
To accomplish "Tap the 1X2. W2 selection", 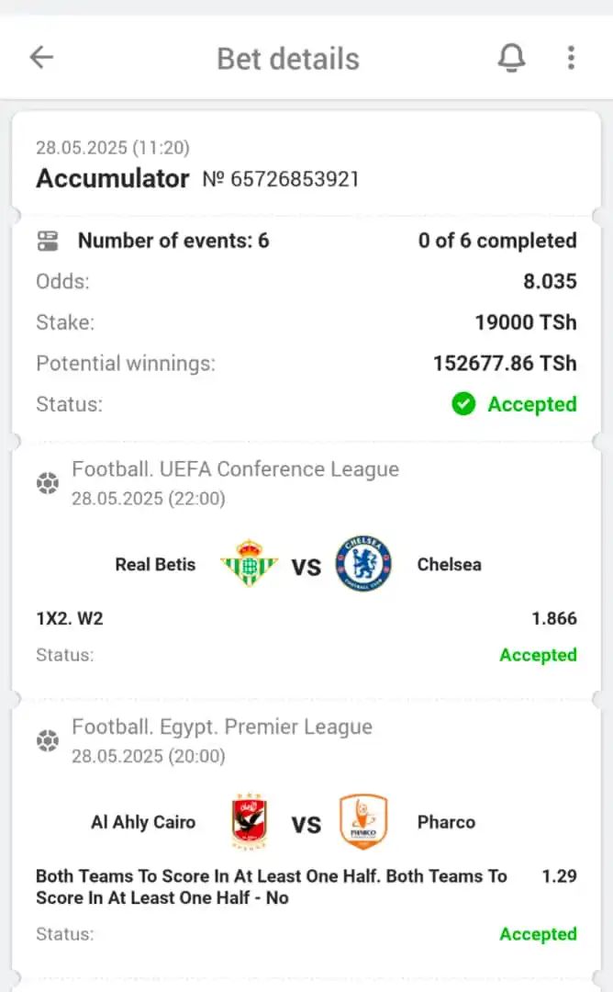I will (x=70, y=618).
